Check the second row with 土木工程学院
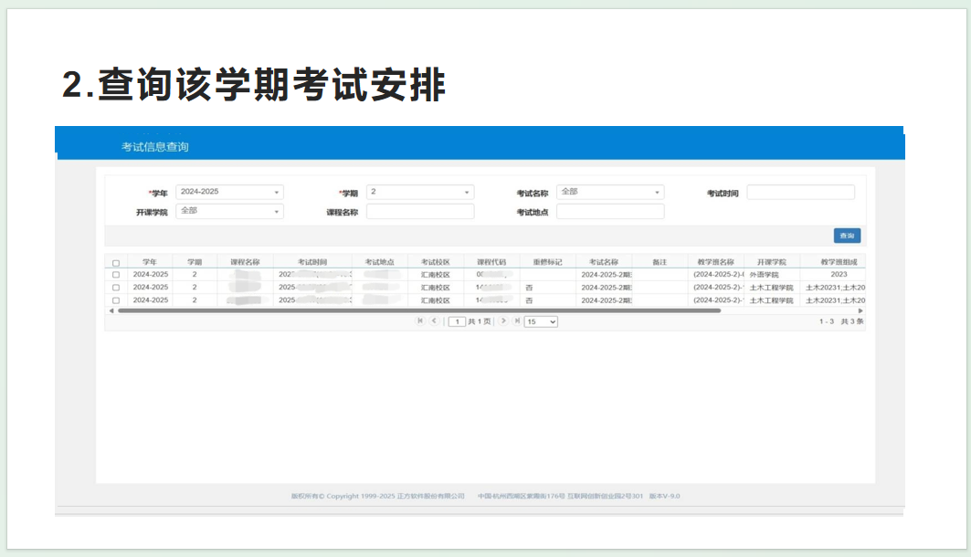 pos(116,288)
